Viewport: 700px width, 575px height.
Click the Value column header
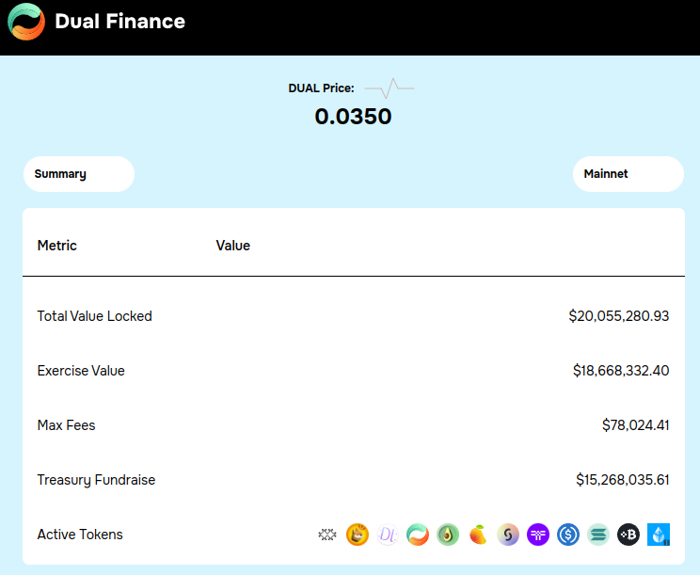pos(232,246)
